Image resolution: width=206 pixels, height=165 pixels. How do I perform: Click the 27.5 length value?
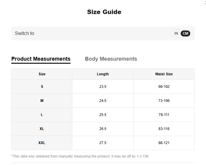tap(103, 143)
